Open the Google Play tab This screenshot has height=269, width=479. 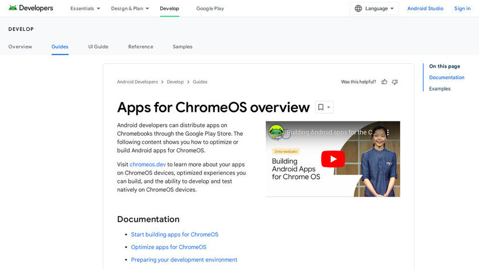coord(210,9)
